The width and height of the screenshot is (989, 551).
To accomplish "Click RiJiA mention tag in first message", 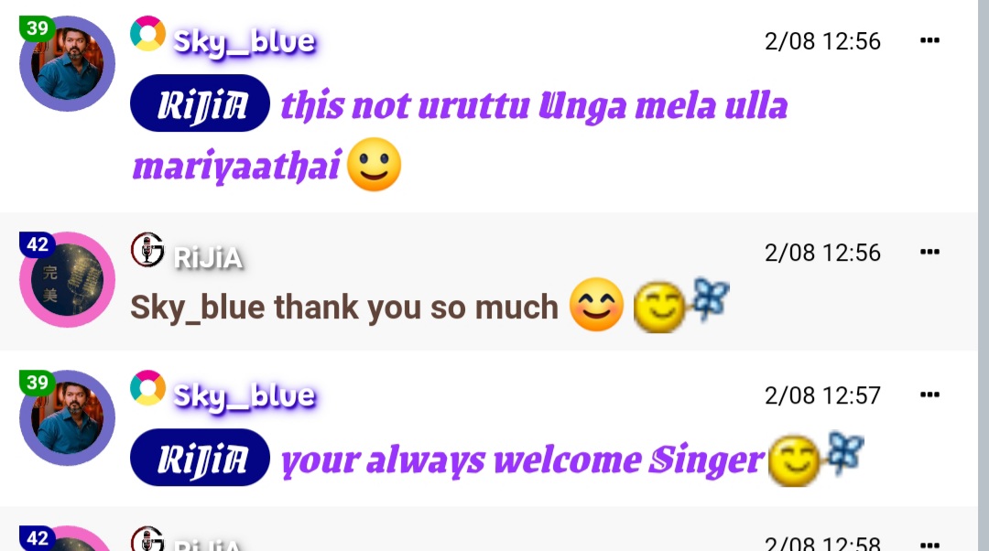I will click(200, 103).
